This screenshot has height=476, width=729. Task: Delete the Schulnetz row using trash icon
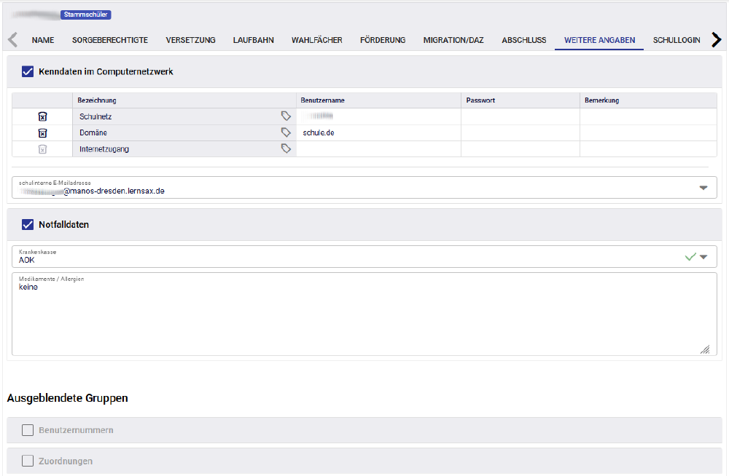[x=42, y=116]
